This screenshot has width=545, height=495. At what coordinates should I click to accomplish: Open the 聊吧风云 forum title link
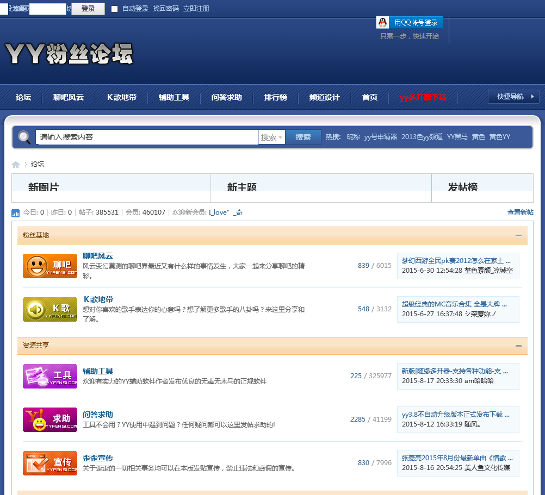click(x=98, y=256)
